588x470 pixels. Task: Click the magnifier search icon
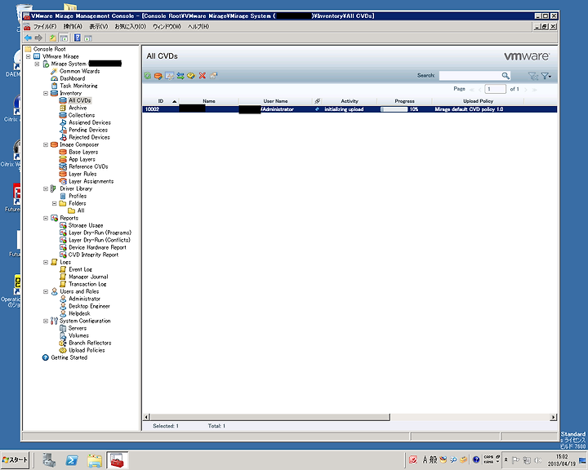coord(506,76)
